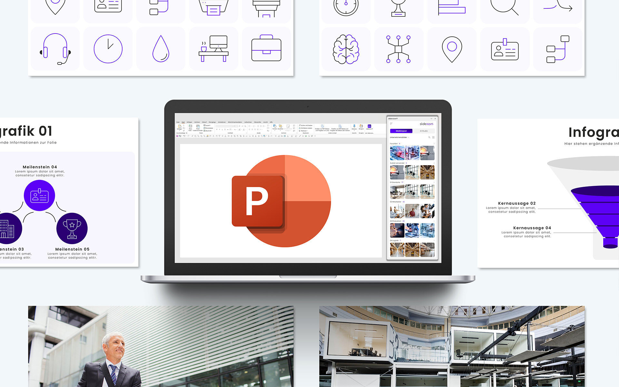619x387 pixels.
Task: Click the Kernaussage 02 label
Action: coord(517,203)
